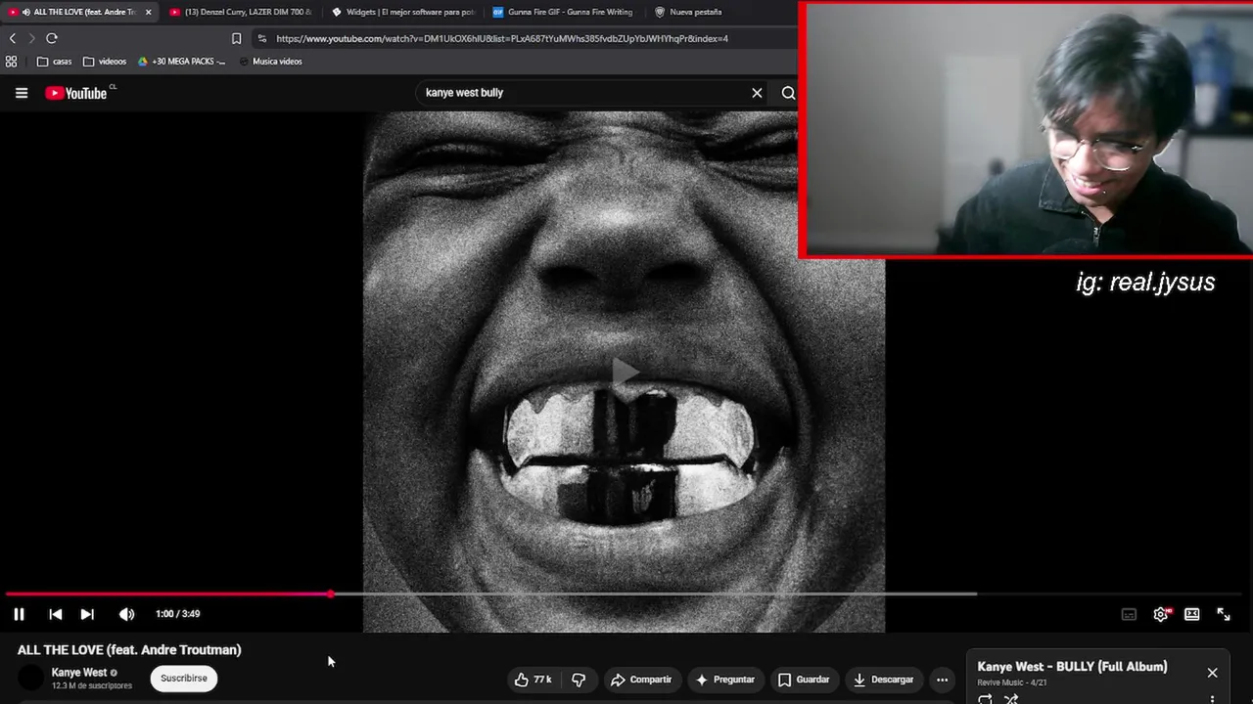Switch to the Gunna Fire GIF tab
This screenshot has width=1253, height=704.
click(x=563, y=12)
